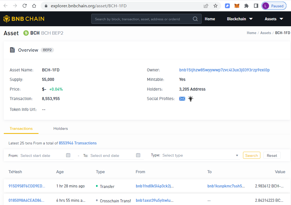
Task: Open the Select type dropdown
Action: point(201,156)
